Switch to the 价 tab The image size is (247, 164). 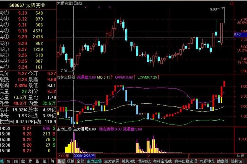click(10, 161)
